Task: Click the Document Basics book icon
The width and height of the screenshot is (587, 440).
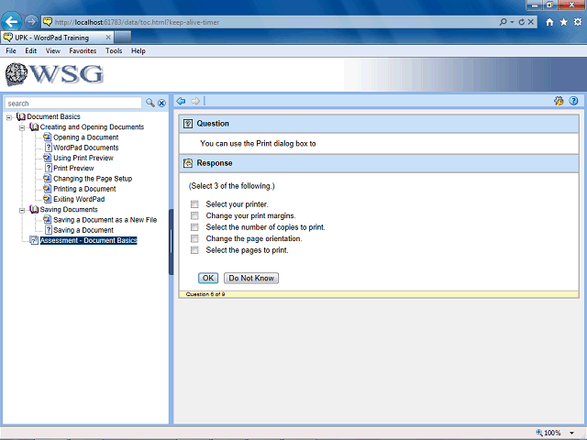Action: [21, 116]
